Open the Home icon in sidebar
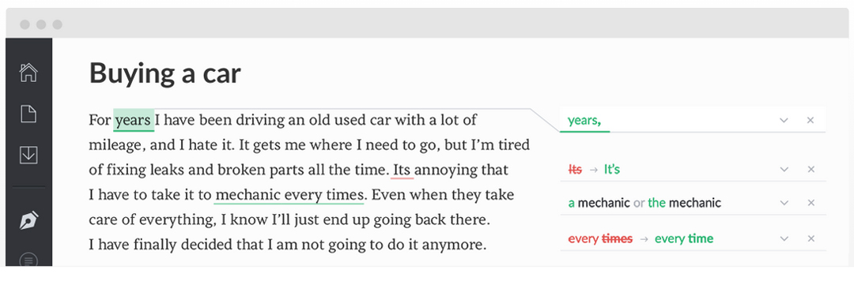Screen dimensions: 854x285 28,73
